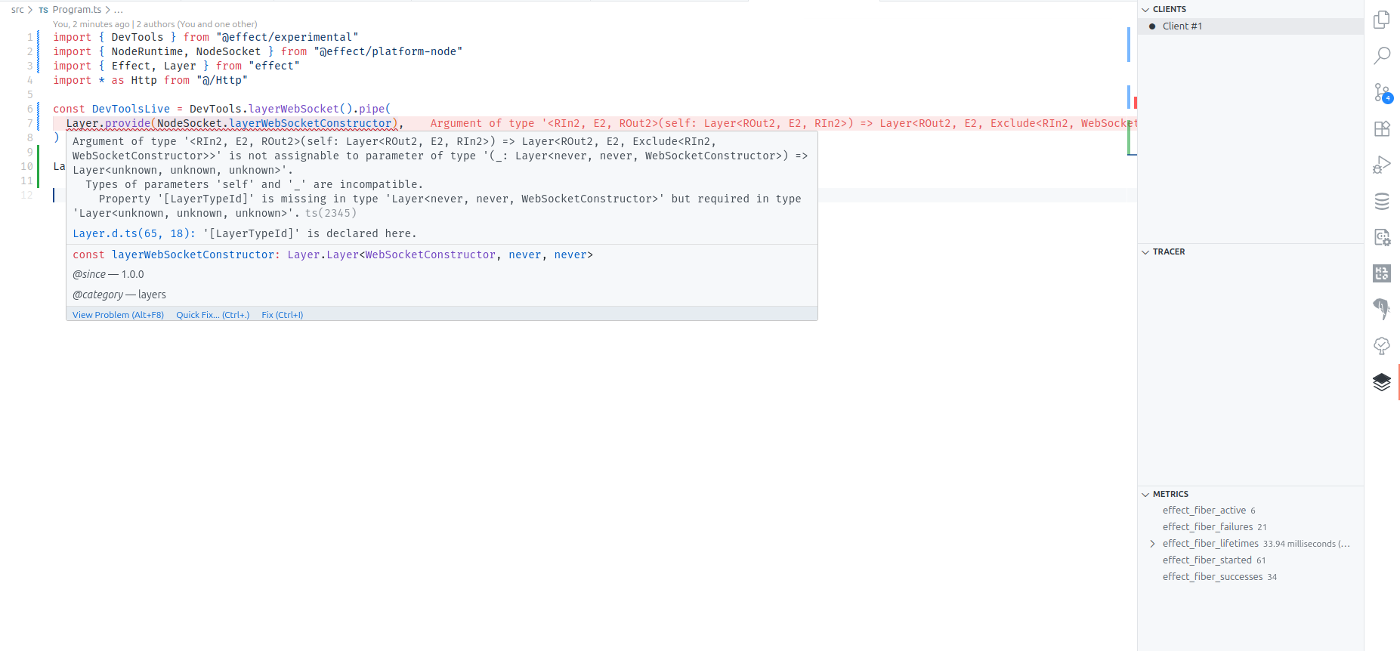1400x651 pixels.
Task: Click the const layerWebSocketConstructor signature
Action: [x=332, y=255]
